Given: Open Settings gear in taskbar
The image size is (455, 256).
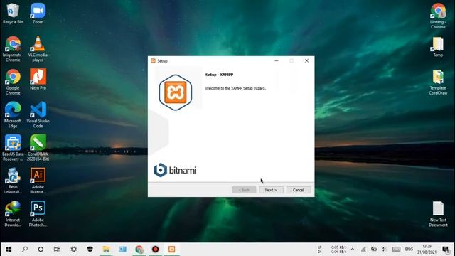Looking at the screenshot, I should (x=74, y=250).
